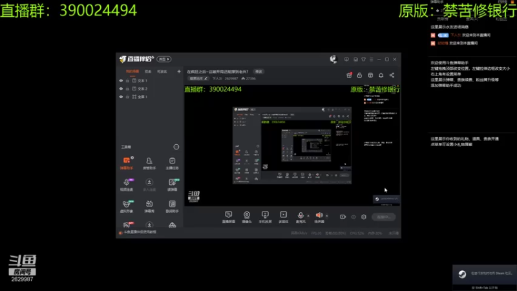The image size is (517, 291).
Task: Open the 斗鱼直播伴侣使用教程 tutorial link
Action: [x=140, y=232]
